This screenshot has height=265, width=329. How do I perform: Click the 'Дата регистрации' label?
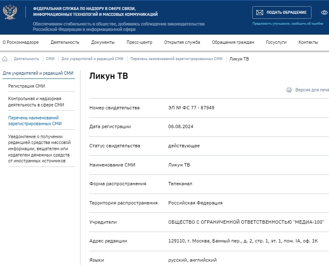[110, 126]
